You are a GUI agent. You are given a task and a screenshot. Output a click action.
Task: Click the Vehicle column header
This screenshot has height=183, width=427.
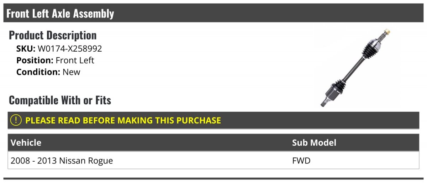pos(26,143)
